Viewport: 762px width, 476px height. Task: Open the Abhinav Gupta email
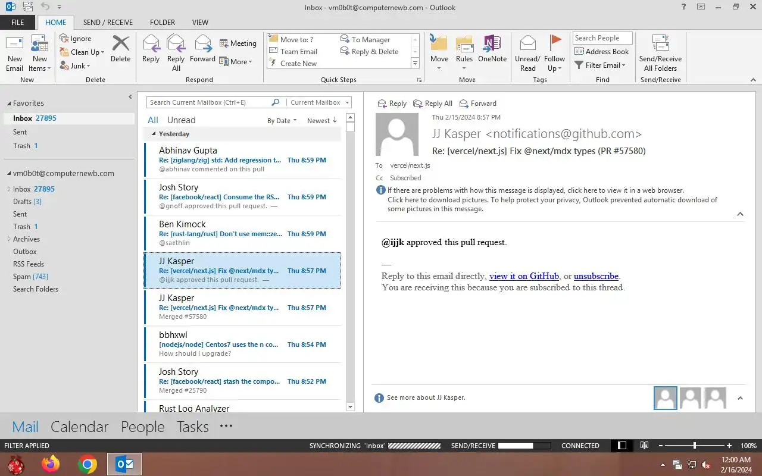(x=243, y=159)
